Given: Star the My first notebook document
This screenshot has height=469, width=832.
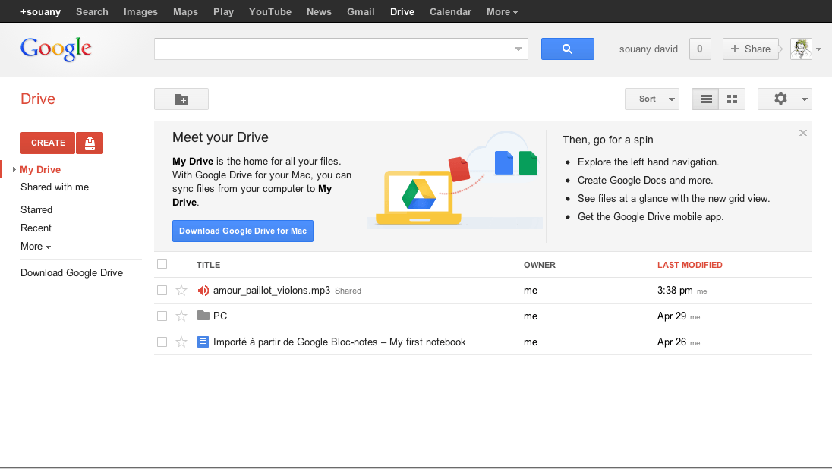Looking at the screenshot, I should [x=181, y=342].
